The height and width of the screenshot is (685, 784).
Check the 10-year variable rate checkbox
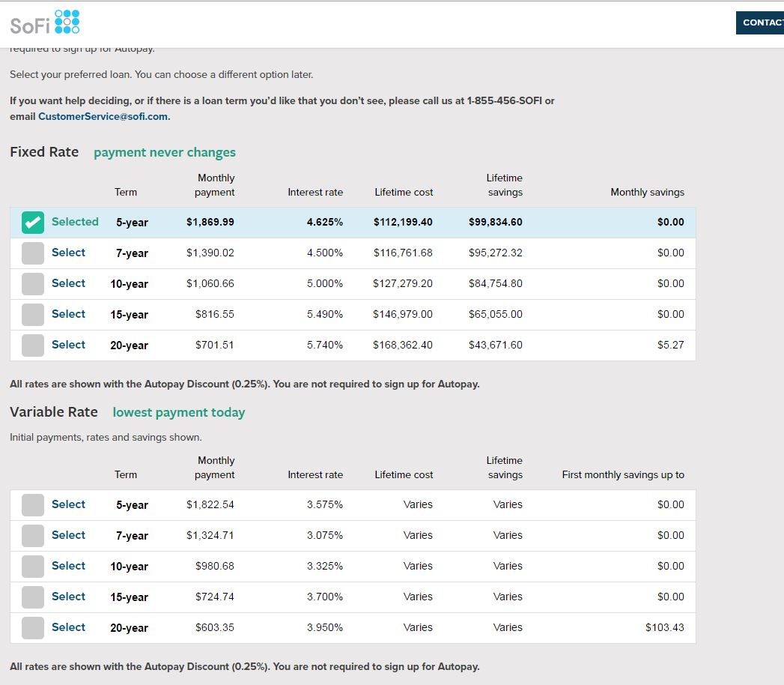pos(33,567)
